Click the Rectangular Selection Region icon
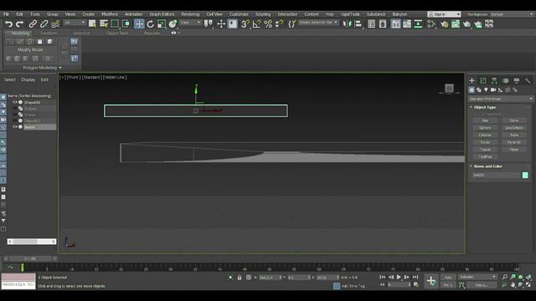Image resolution: width=536 pixels, height=301 pixels. coord(115,24)
